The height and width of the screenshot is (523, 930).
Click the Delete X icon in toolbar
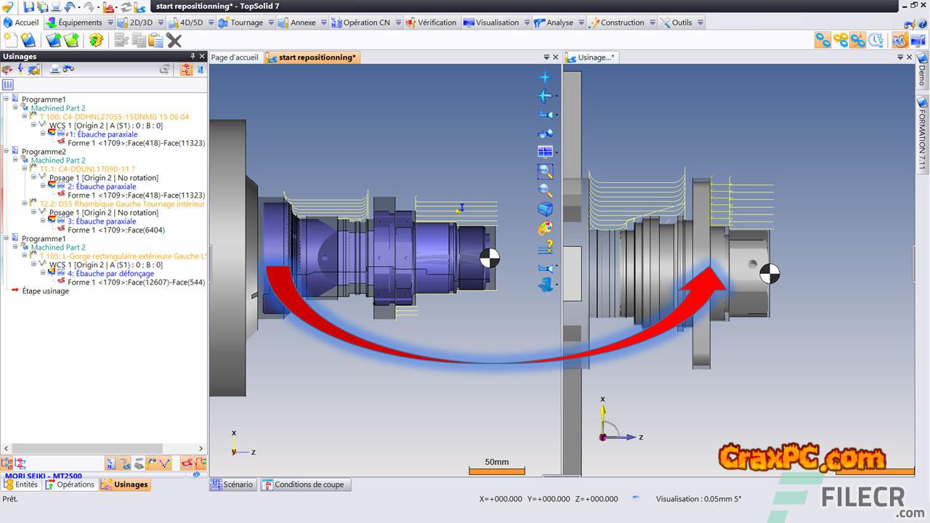tap(174, 40)
